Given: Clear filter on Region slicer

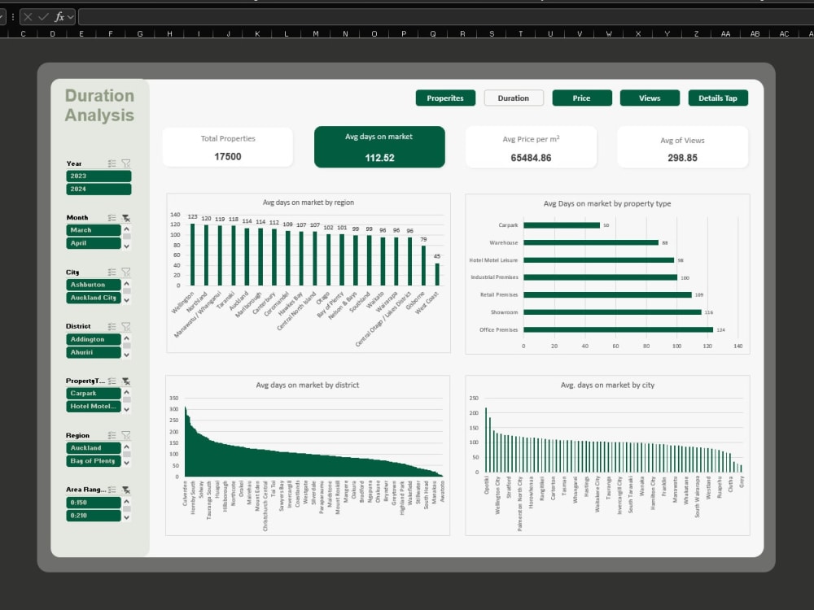Looking at the screenshot, I should [125, 435].
